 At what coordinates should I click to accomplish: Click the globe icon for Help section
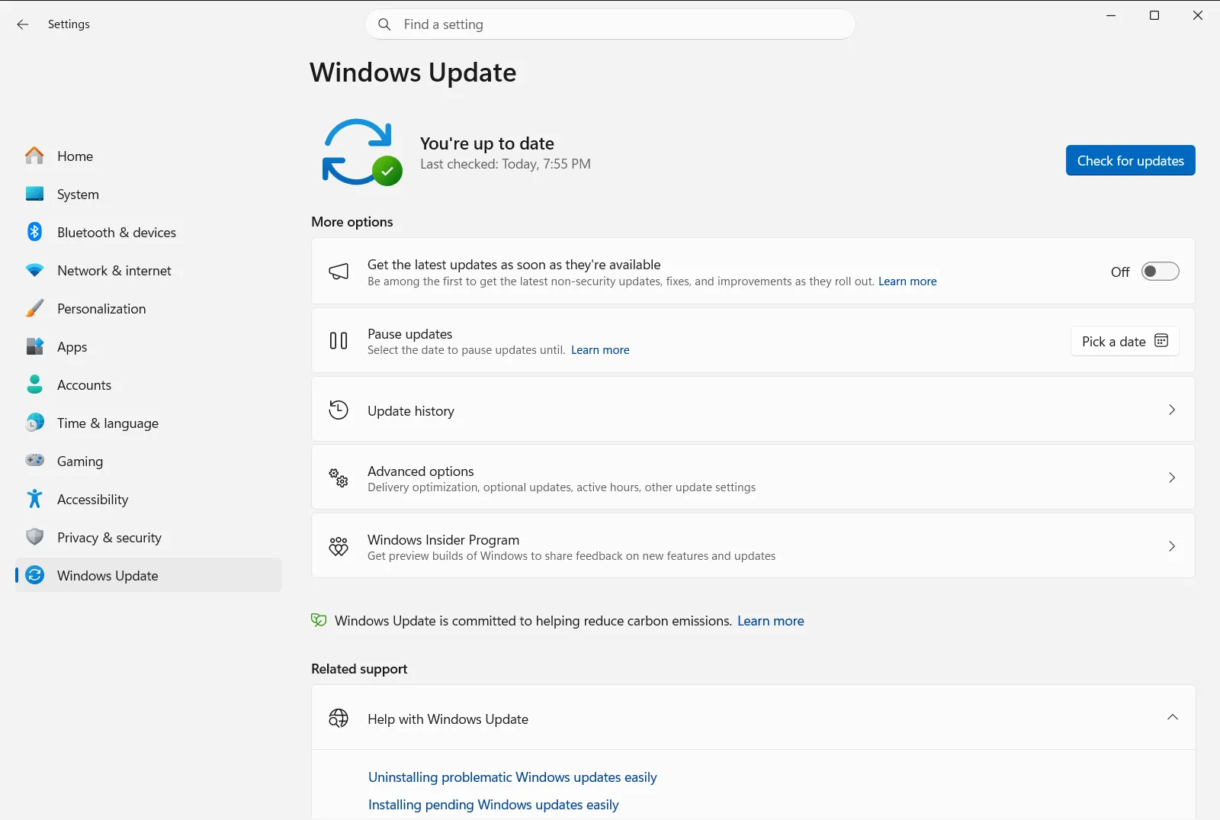coord(339,718)
